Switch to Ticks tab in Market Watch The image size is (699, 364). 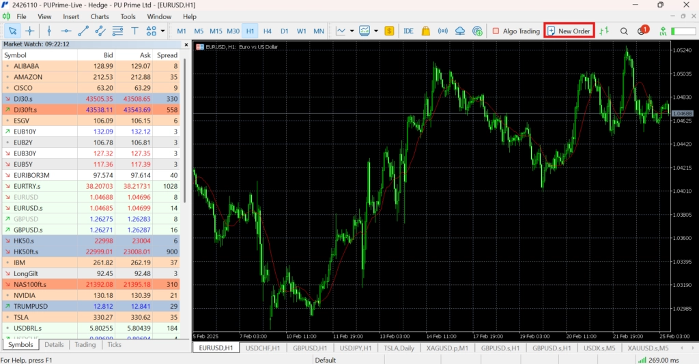[114, 344]
